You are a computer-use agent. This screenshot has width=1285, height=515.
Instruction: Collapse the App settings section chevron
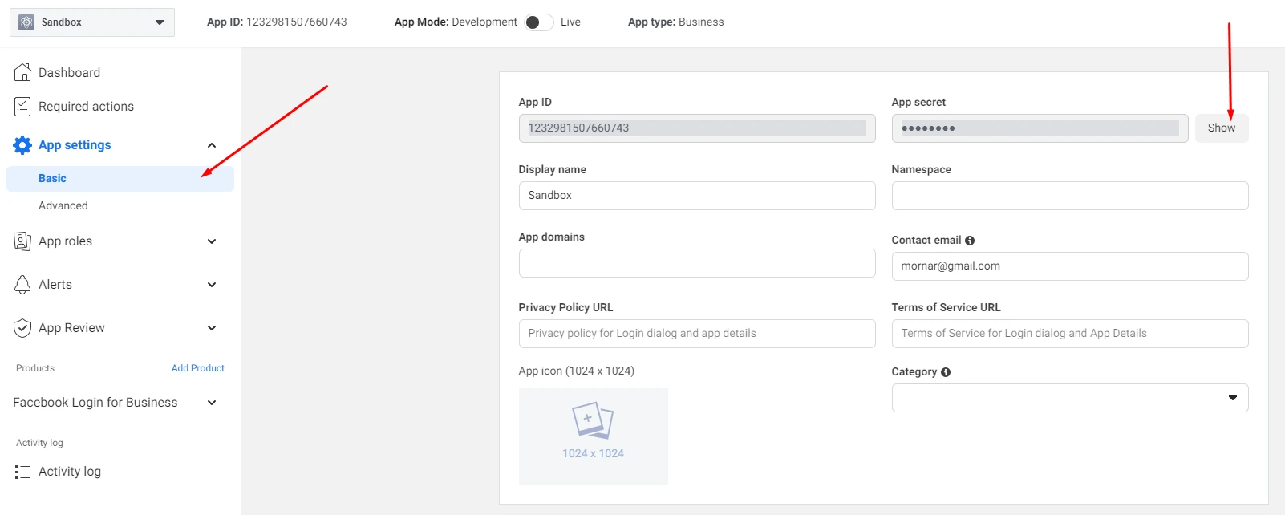tap(212, 145)
